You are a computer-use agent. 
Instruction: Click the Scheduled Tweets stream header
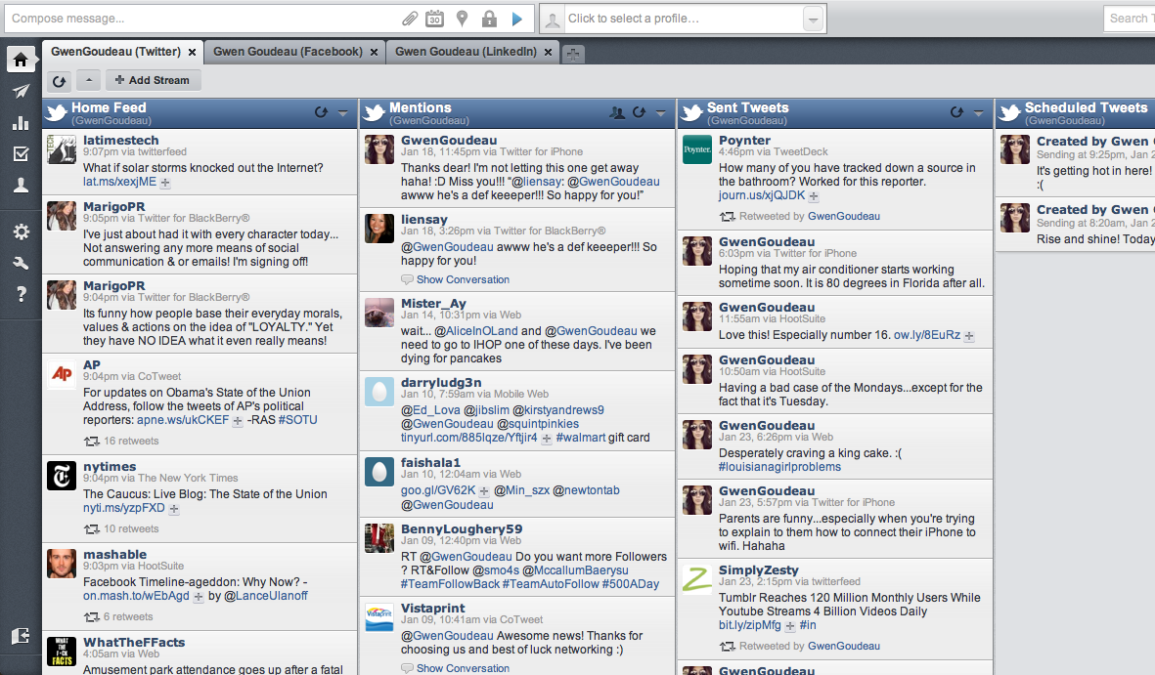pyautogui.click(x=1076, y=112)
